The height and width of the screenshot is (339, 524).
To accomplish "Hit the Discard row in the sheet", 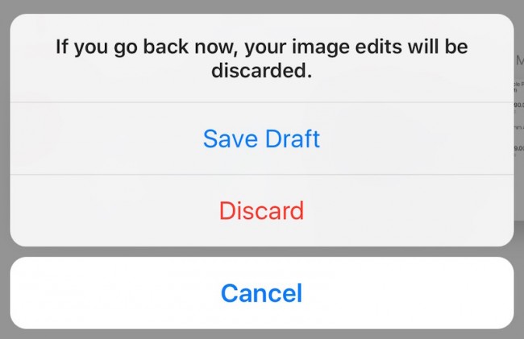I will pyautogui.click(x=262, y=210).
